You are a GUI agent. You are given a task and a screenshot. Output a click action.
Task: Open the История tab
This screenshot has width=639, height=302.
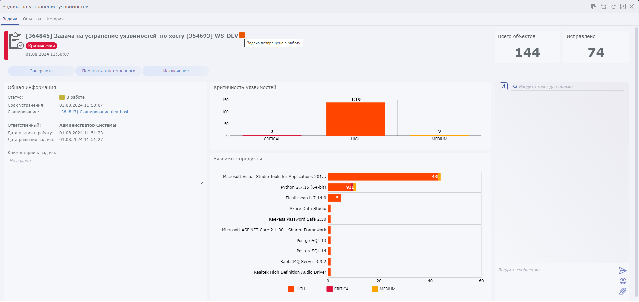[x=55, y=19]
